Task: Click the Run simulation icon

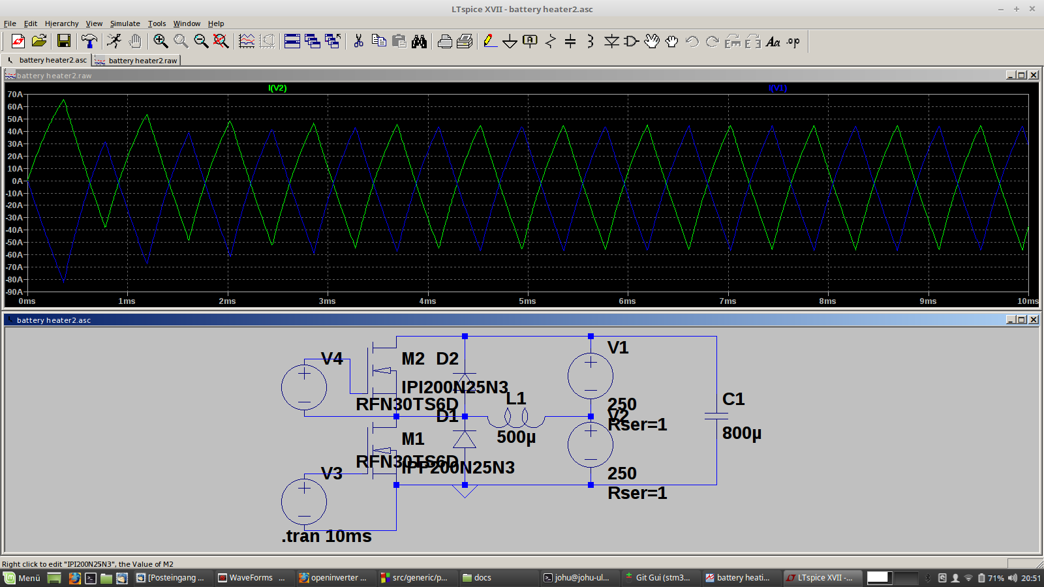Action: point(114,42)
